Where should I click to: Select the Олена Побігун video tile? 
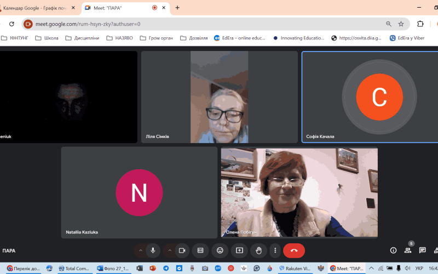(x=299, y=193)
